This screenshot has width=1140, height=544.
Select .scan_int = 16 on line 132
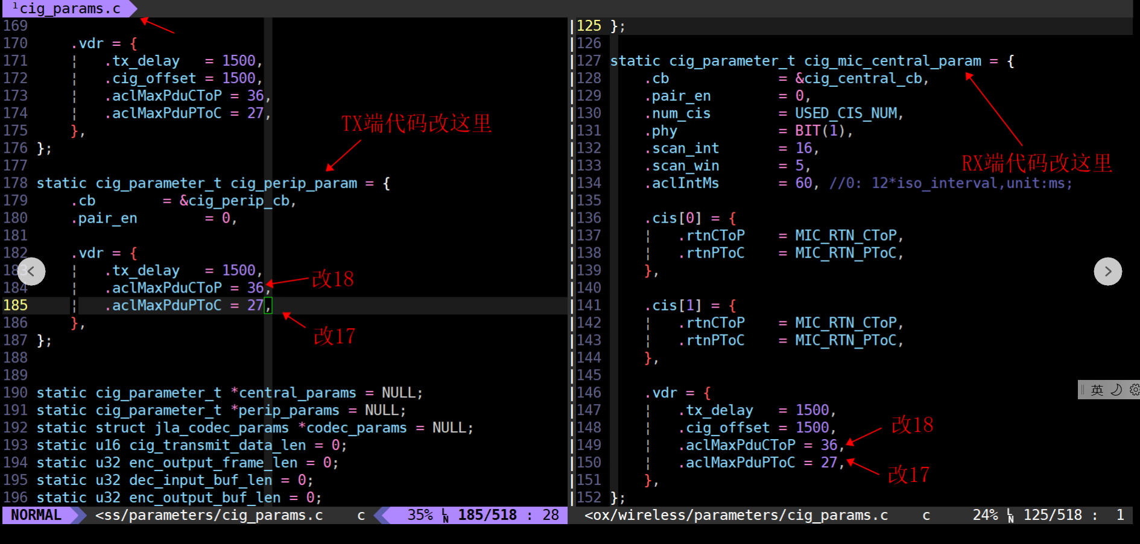[x=729, y=148]
